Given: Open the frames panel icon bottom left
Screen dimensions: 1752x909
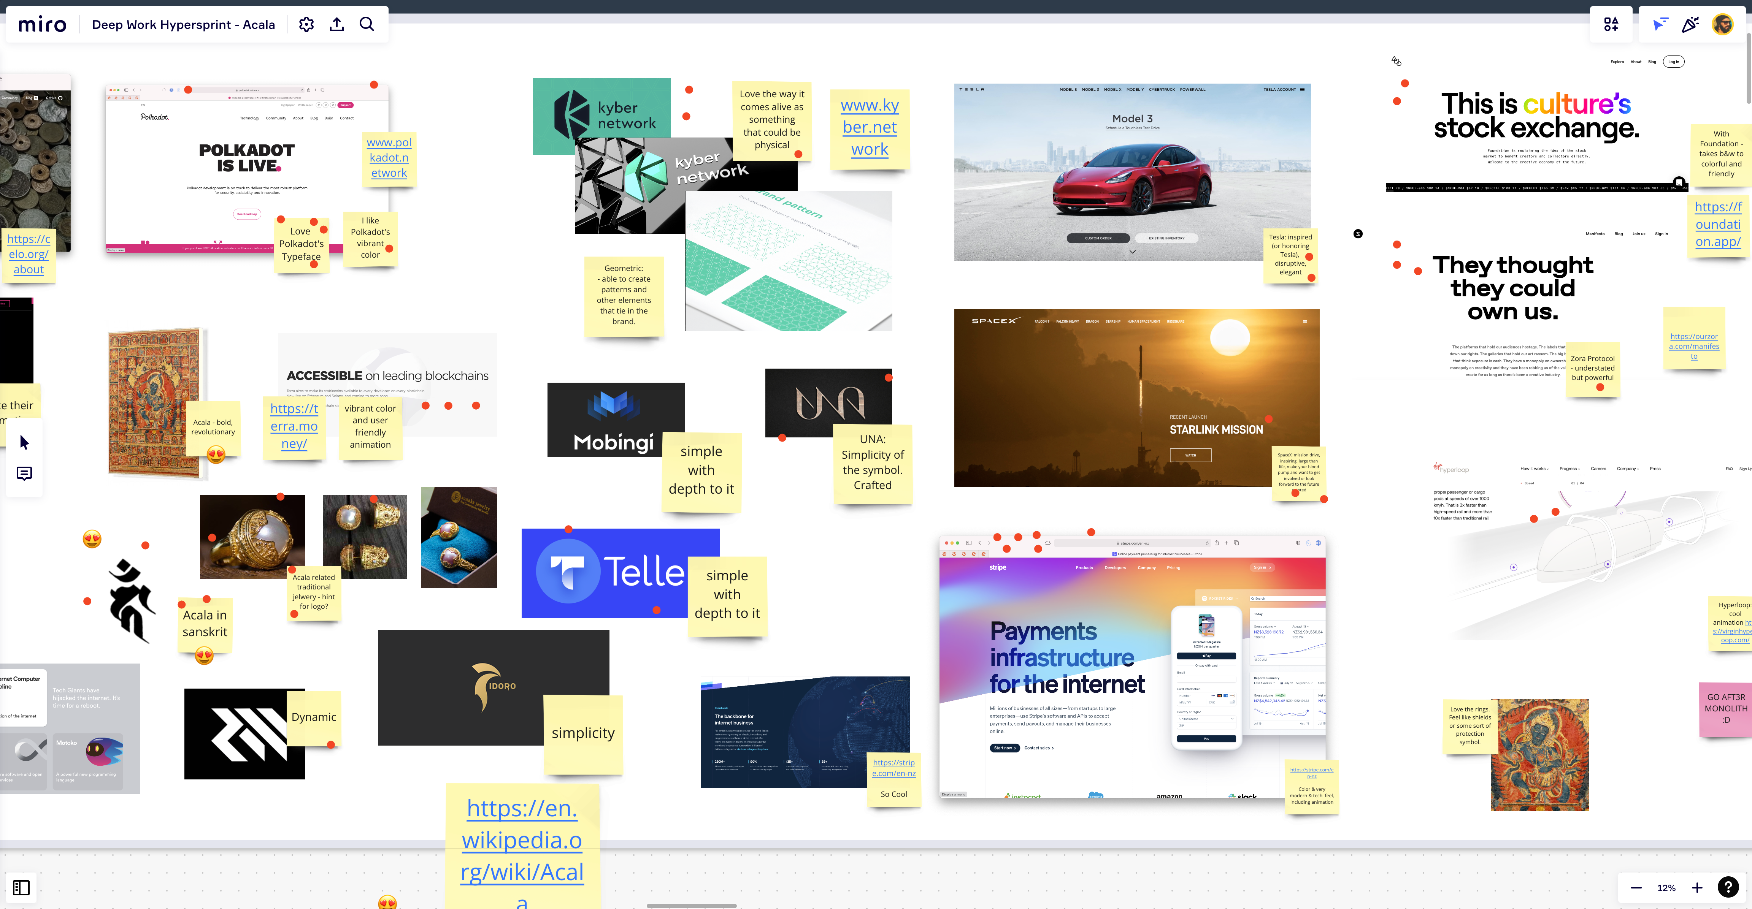Looking at the screenshot, I should (x=21, y=888).
